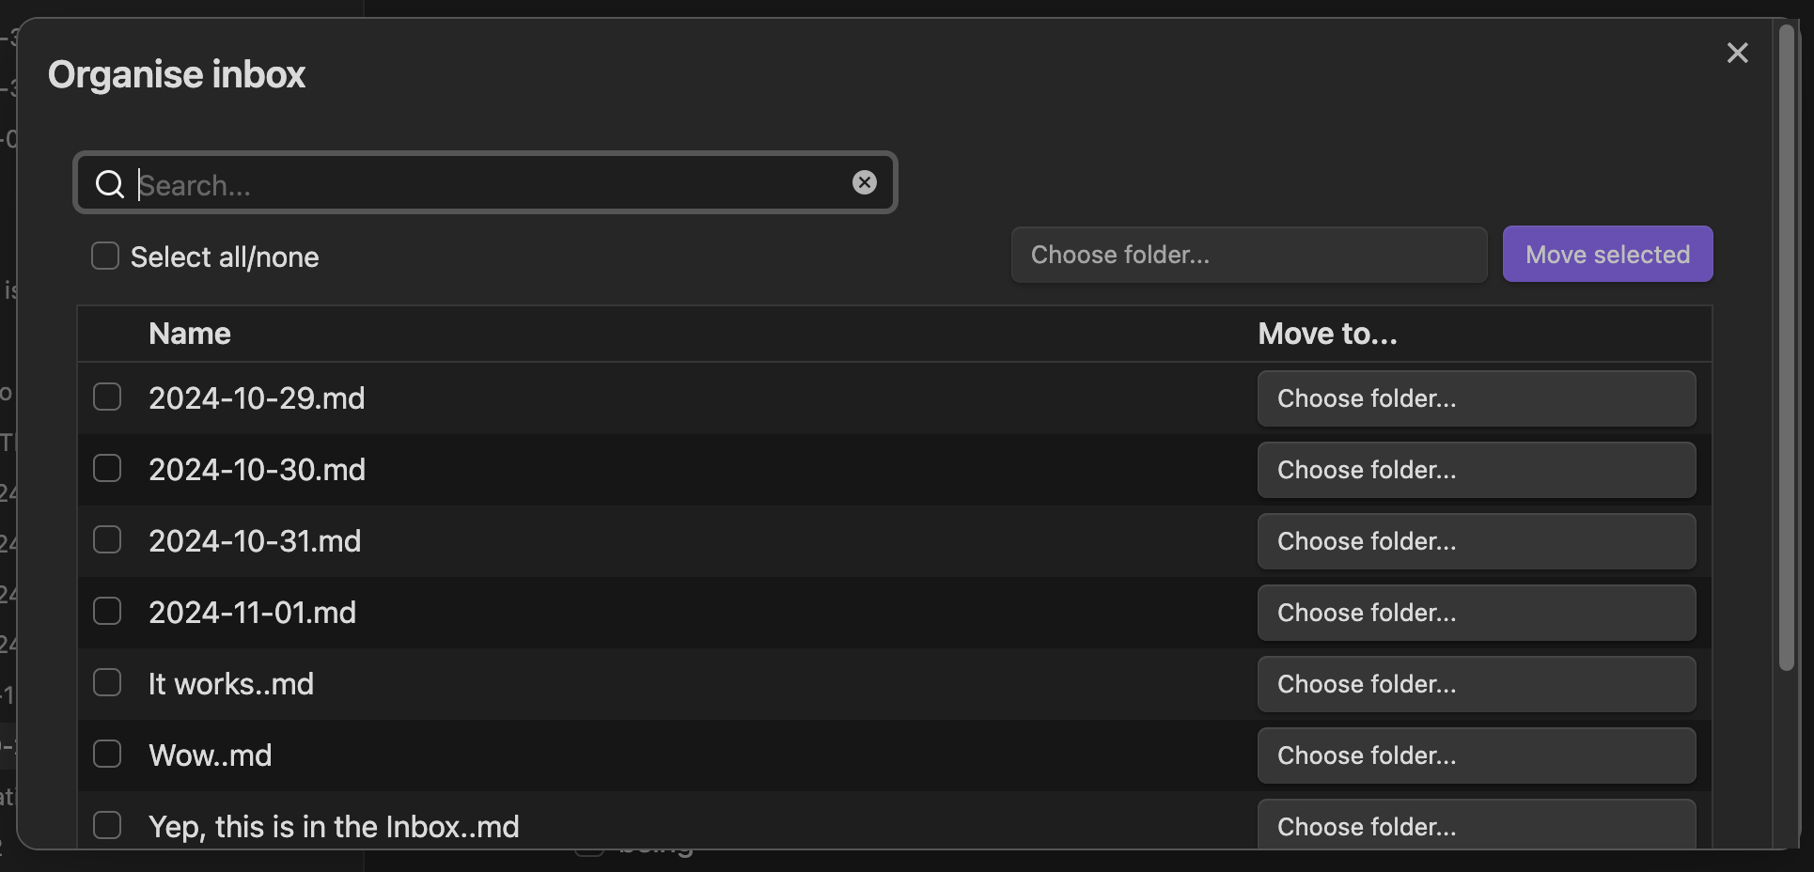Mark the Wow..md checkbox
1814x872 pixels.
point(107,754)
